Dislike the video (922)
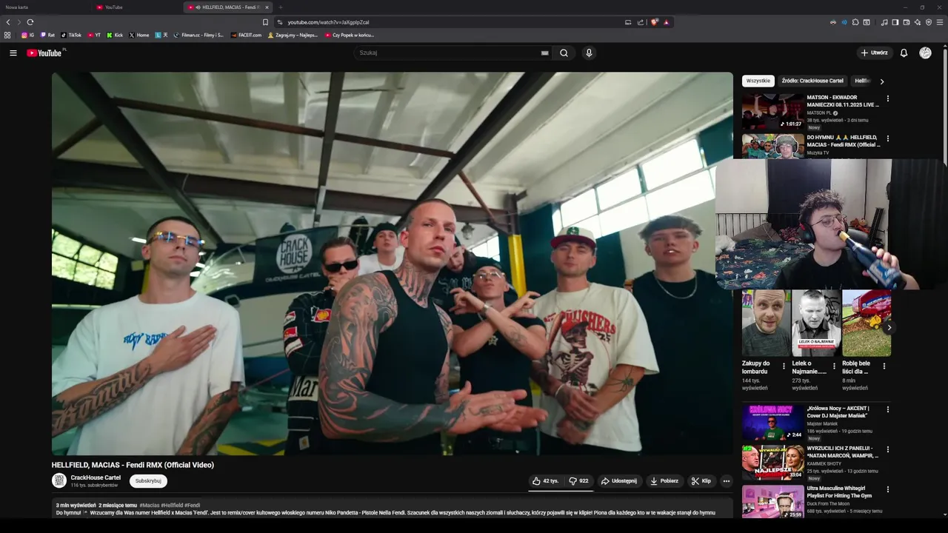 (578, 481)
